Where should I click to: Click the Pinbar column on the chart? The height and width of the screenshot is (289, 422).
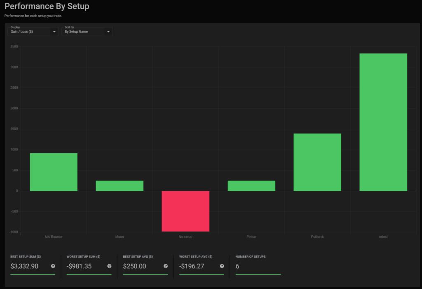click(251, 186)
